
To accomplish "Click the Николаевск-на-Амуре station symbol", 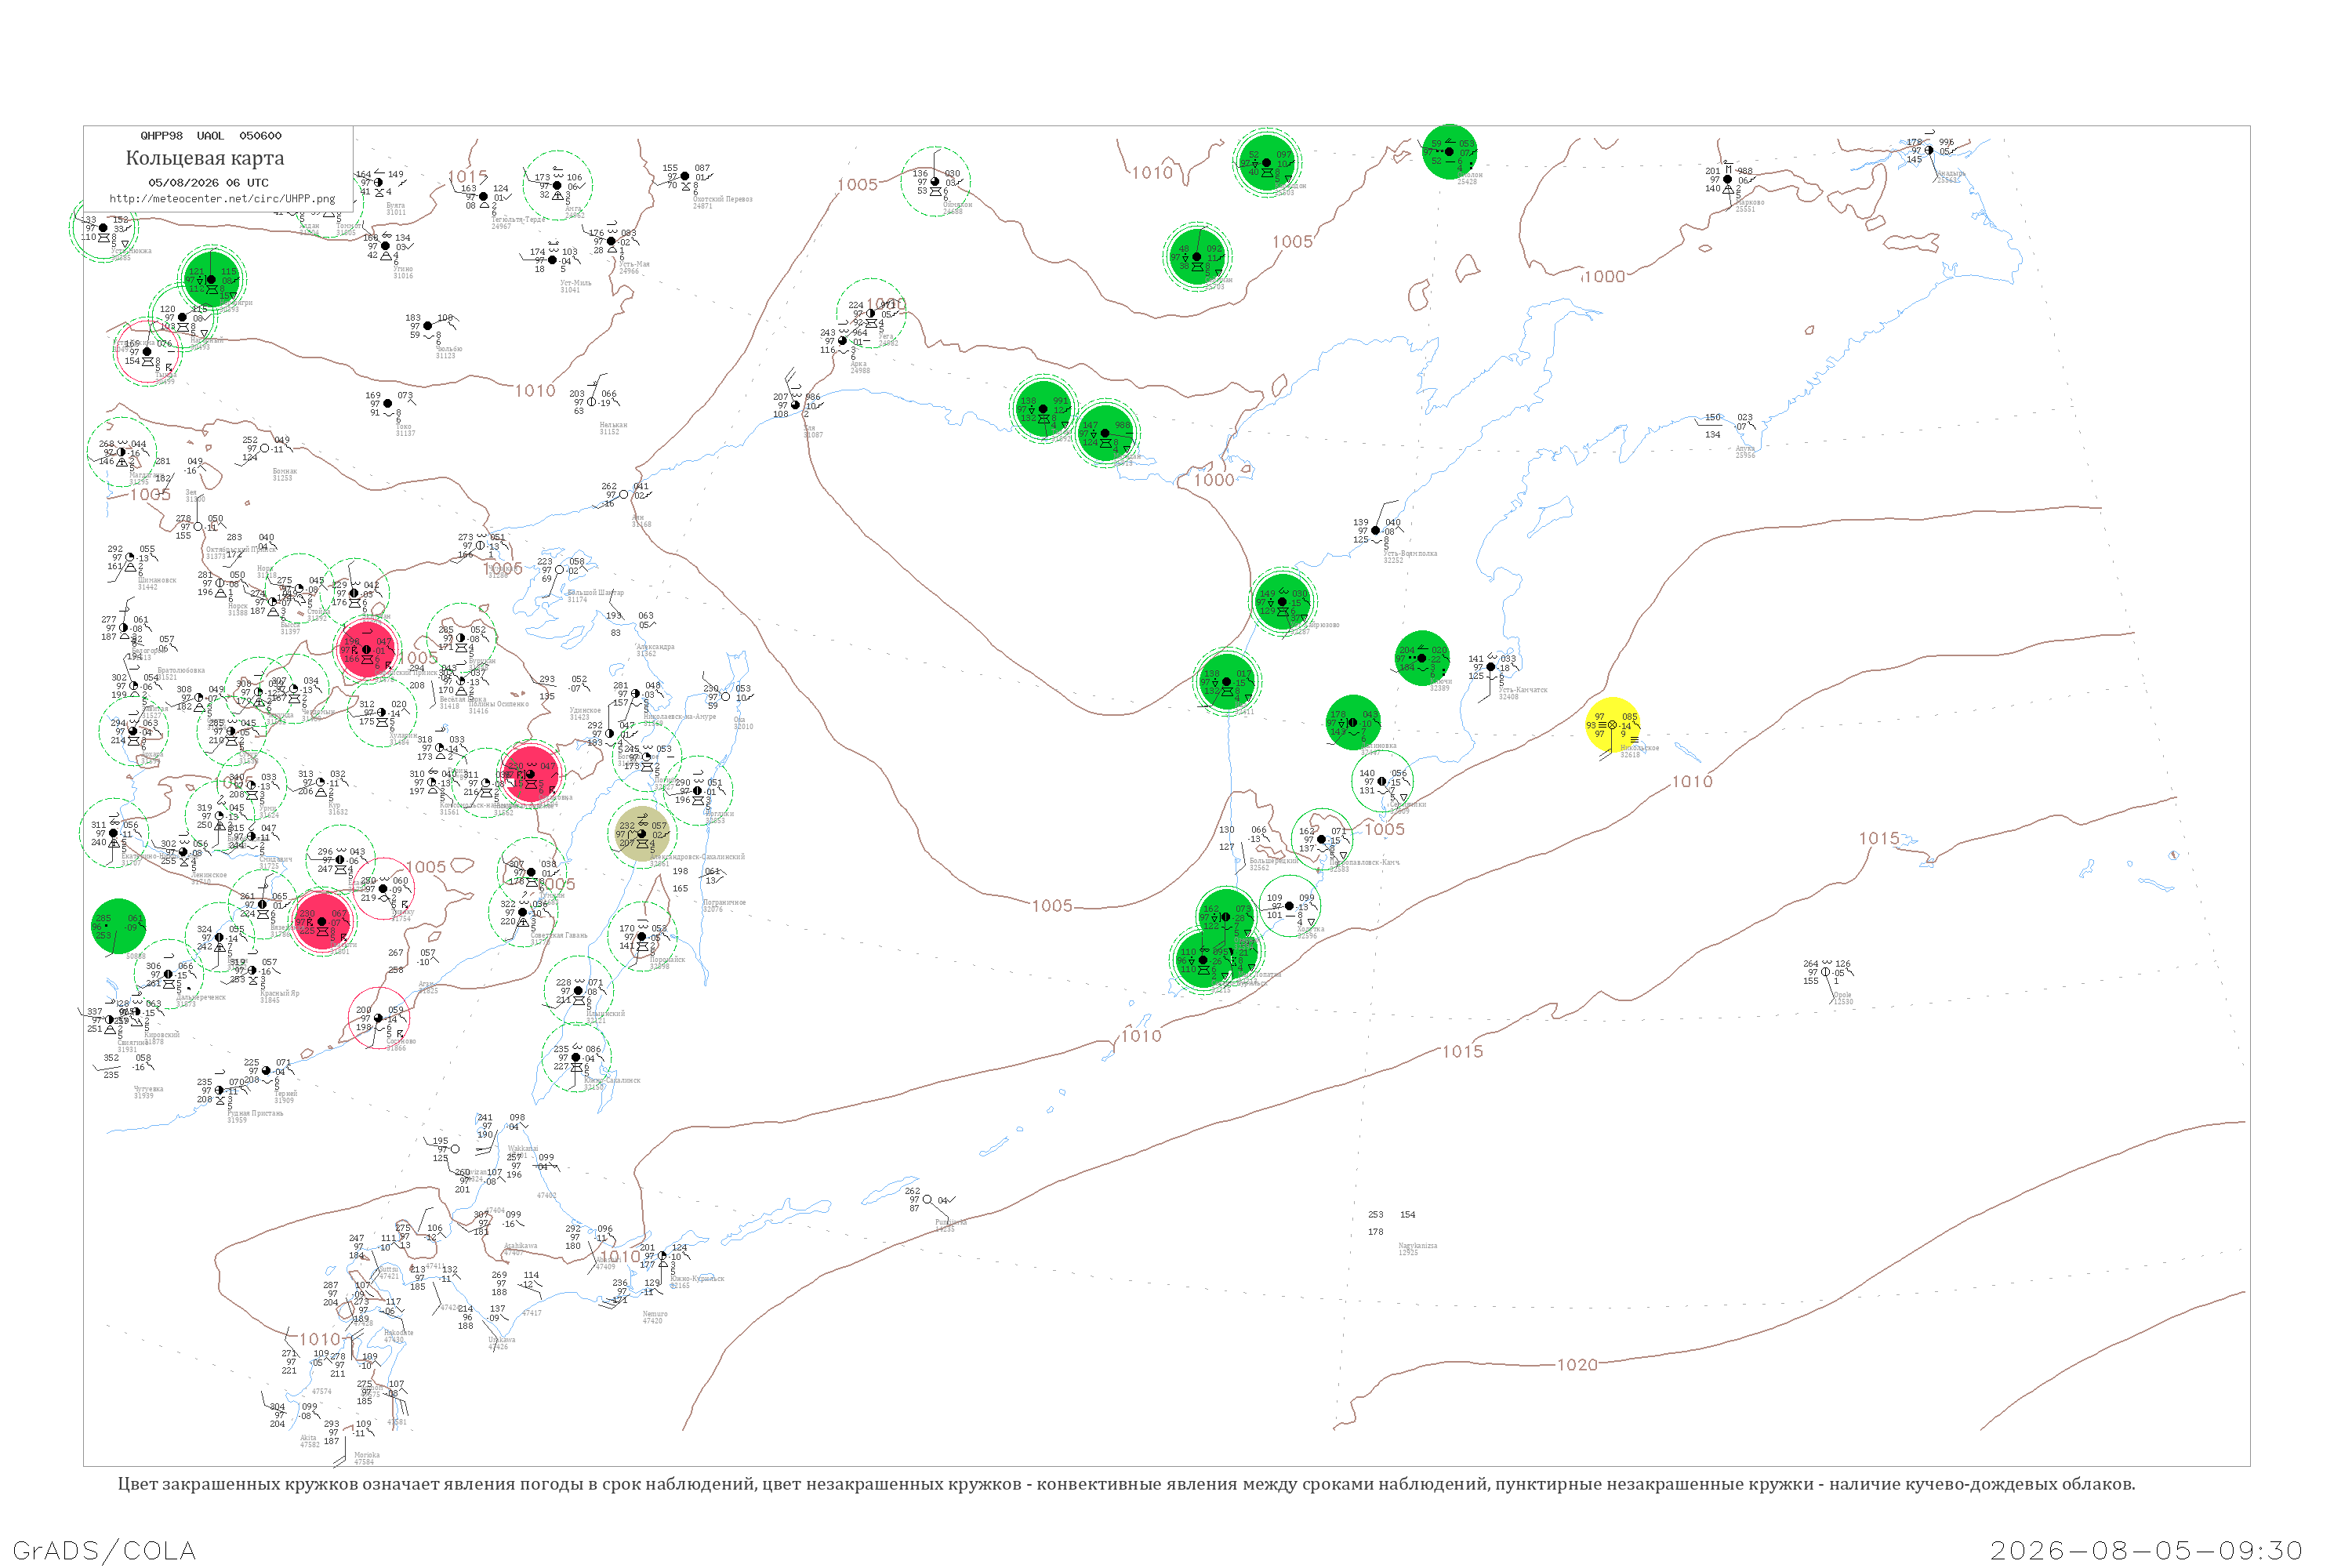I will tap(636, 693).
